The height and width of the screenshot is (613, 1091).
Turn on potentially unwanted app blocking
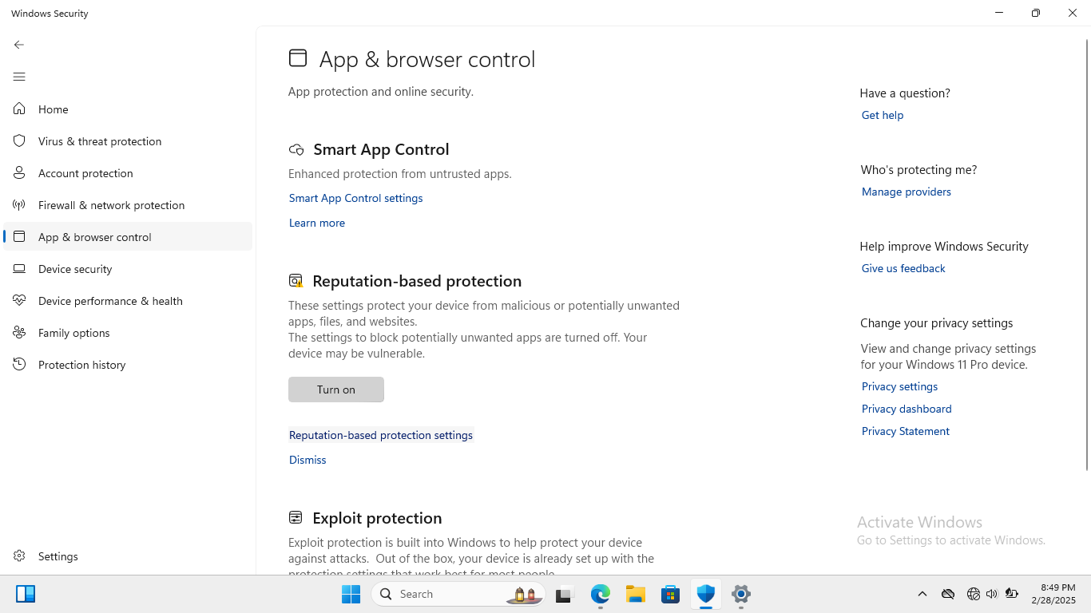[x=335, y=390]
